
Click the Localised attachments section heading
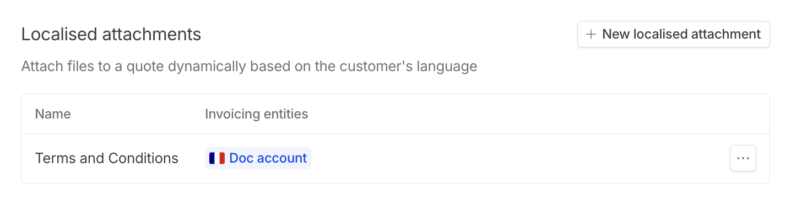point(111,34)
